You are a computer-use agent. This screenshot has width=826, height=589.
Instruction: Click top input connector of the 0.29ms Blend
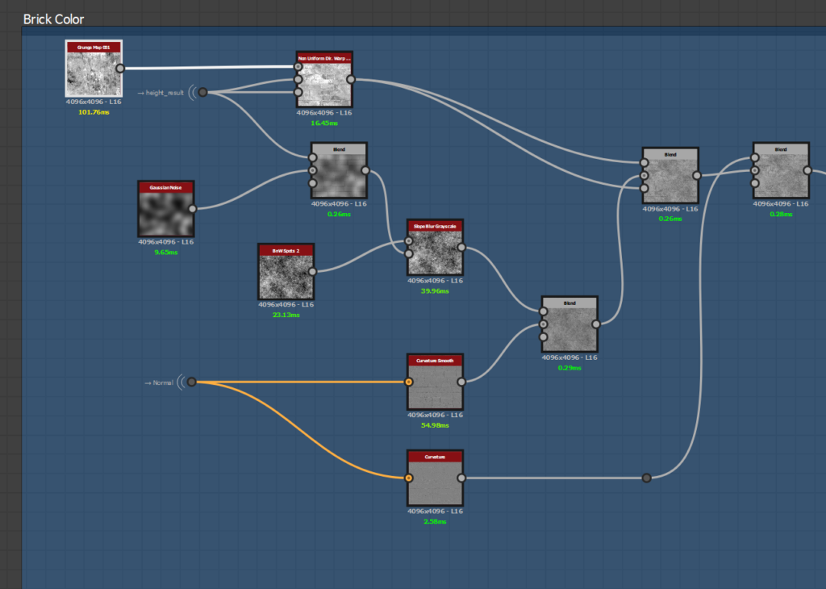(543, 311)
